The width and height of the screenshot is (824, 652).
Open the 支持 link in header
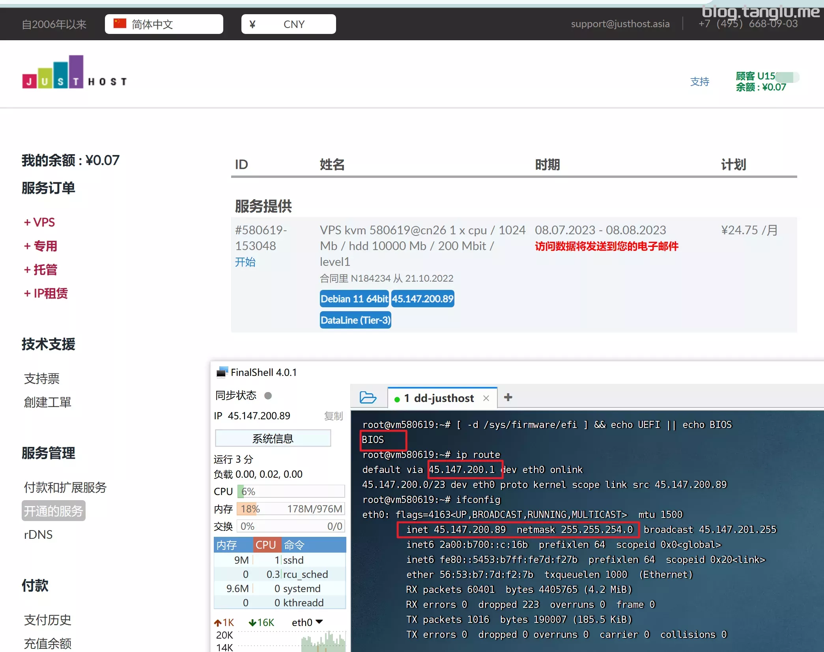click(699, 82)
